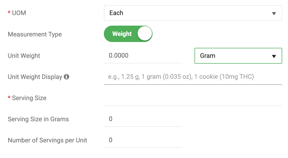Click the Unit Weight Display label text
Viewport: 288px width, 158px height.
click(35, 77)
